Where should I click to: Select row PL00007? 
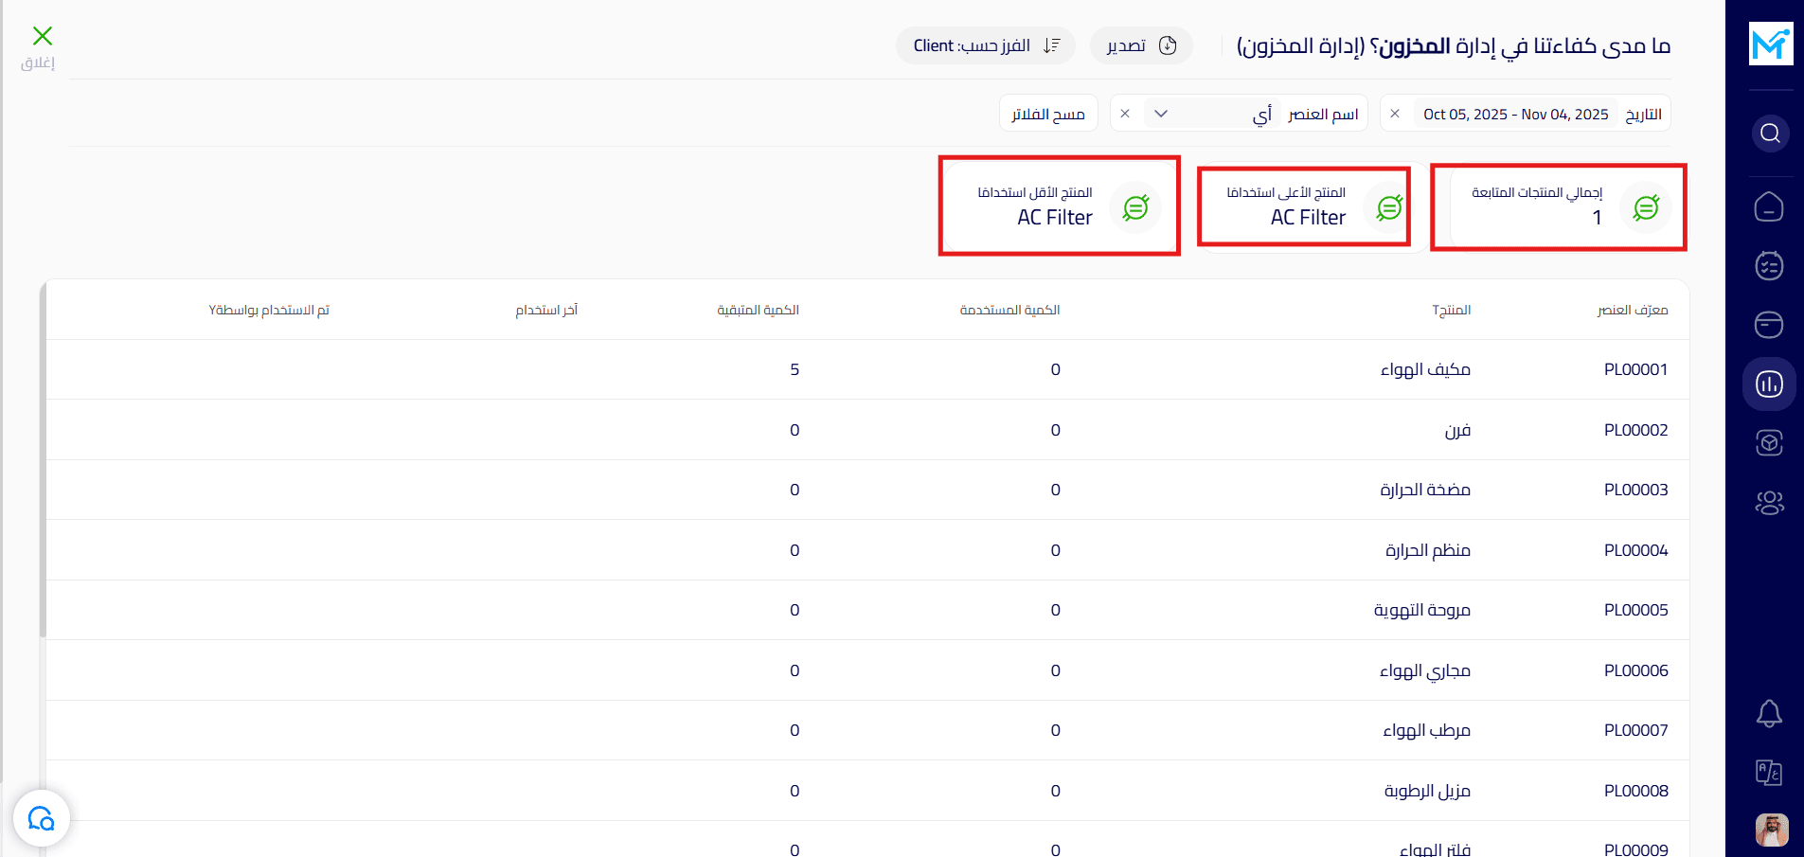pos(867,730)
